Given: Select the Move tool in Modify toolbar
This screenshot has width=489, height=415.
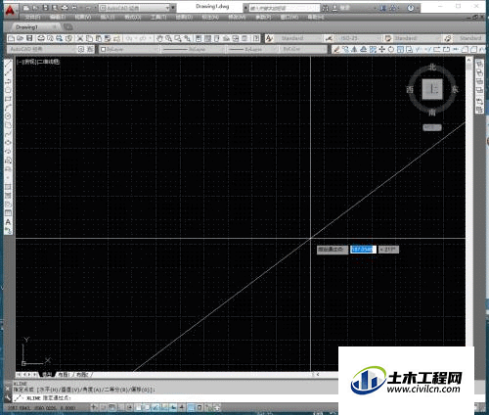Looking at the screenshot, I should 381,49.
